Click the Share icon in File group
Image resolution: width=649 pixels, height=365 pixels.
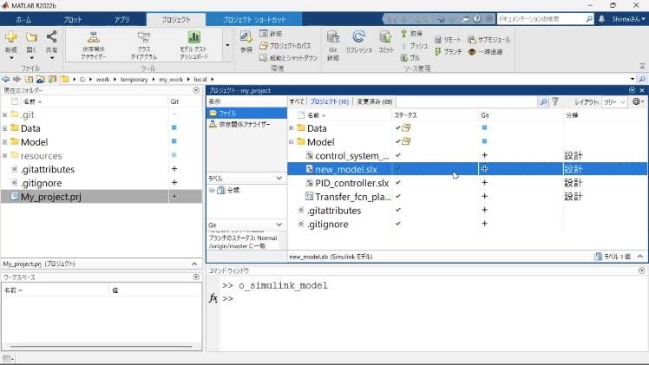pos(51,42)
